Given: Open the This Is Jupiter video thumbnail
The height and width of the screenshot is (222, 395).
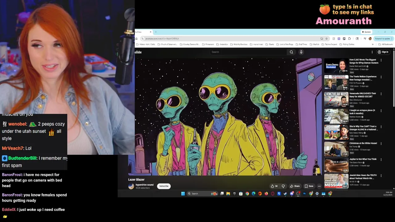Looking at the screenshot, I should pyautogui.click(x=336, y=165).
